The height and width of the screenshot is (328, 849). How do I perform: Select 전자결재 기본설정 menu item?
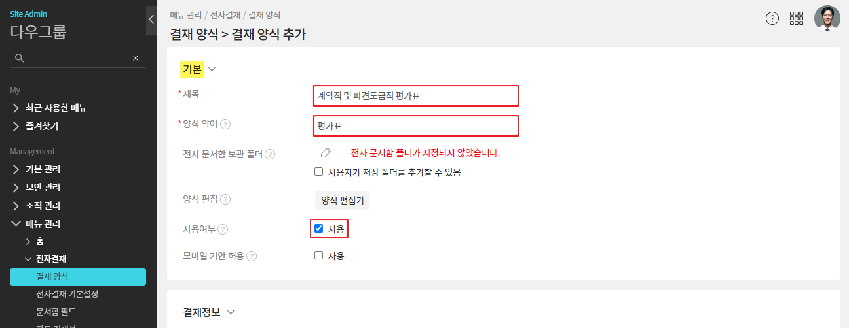pyautogui.click(x=67, y=294)
